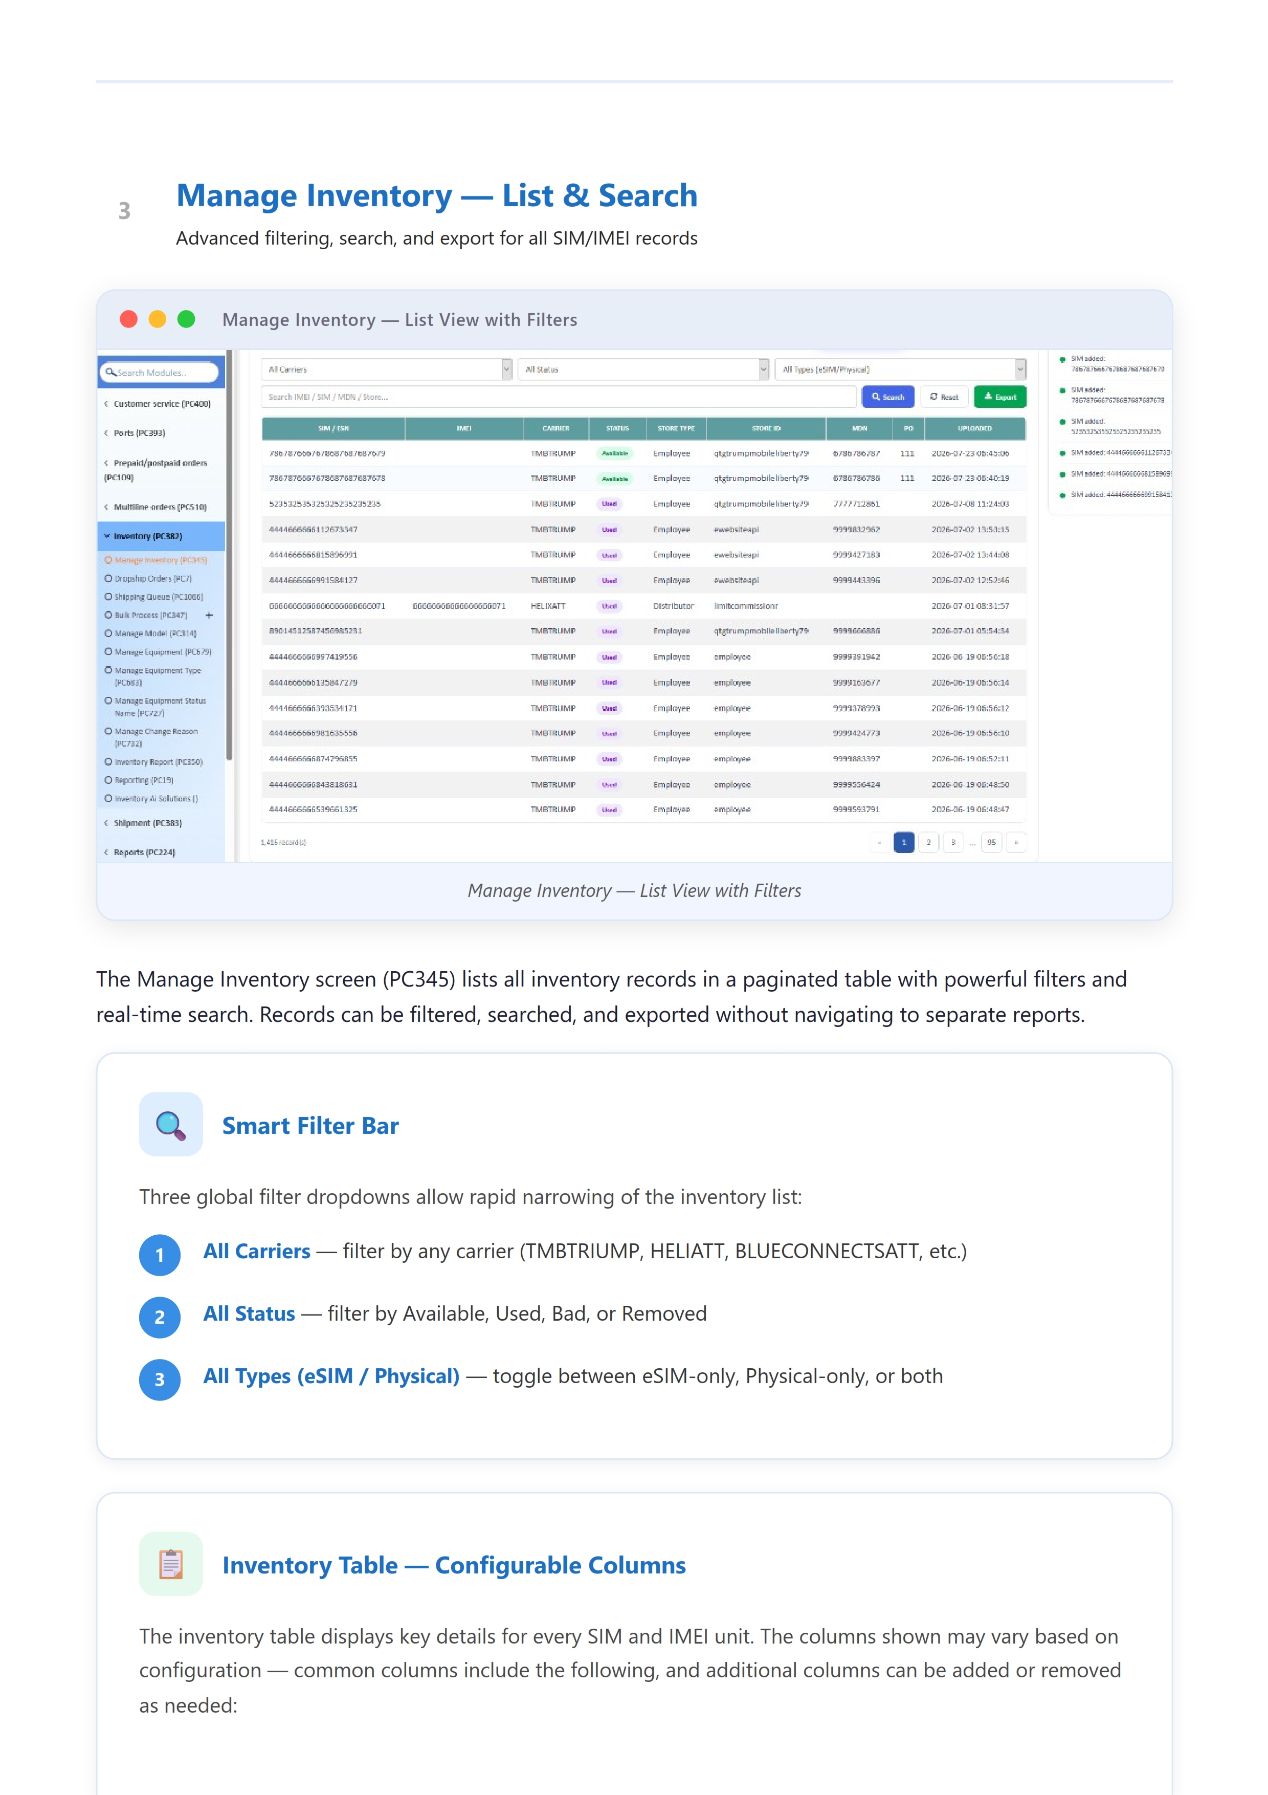The height and width of the screenshot is (1795, 1268).
Task: Click green dot beside SIM added 786...679 entry
Action: (x=1062, y=359)
